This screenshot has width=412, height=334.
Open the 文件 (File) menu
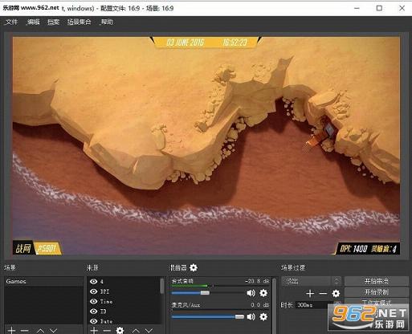11,22
